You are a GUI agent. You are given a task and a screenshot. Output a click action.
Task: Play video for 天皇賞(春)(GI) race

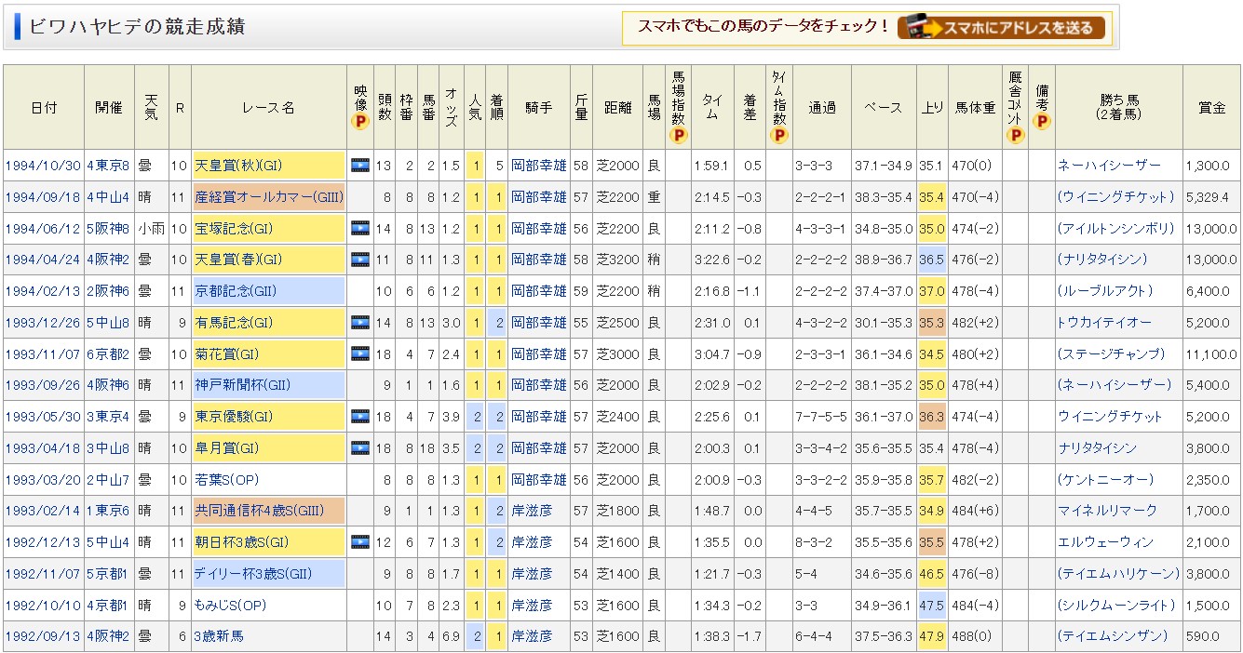360,260
